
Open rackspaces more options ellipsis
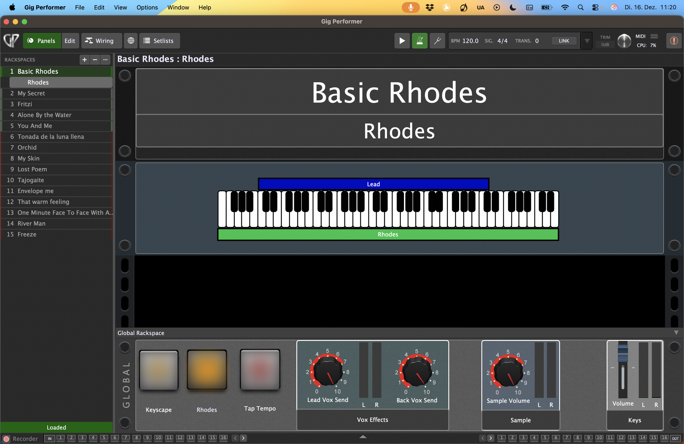(105, 59)
